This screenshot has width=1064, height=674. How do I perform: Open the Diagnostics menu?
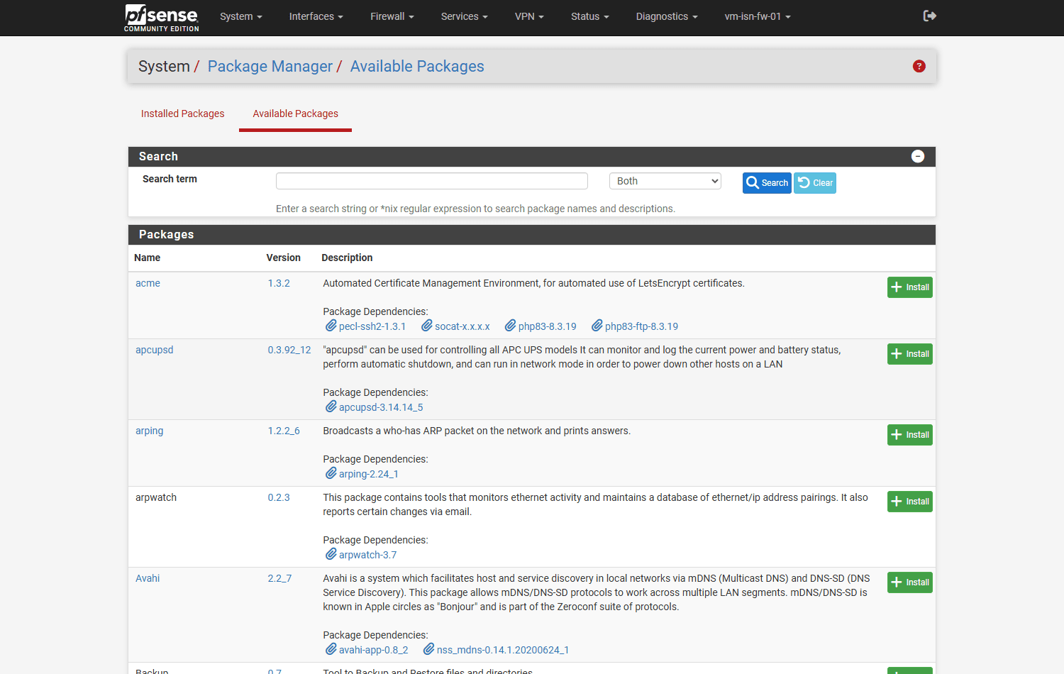click(667, 16)
